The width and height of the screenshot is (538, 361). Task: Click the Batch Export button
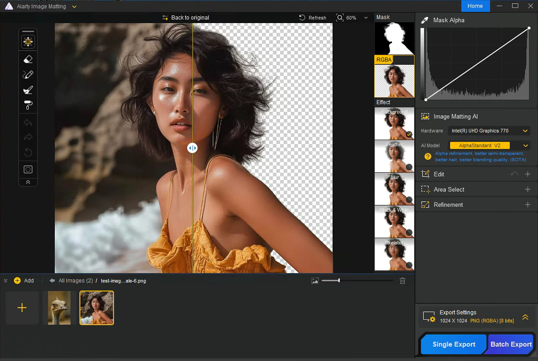(511, 344)
